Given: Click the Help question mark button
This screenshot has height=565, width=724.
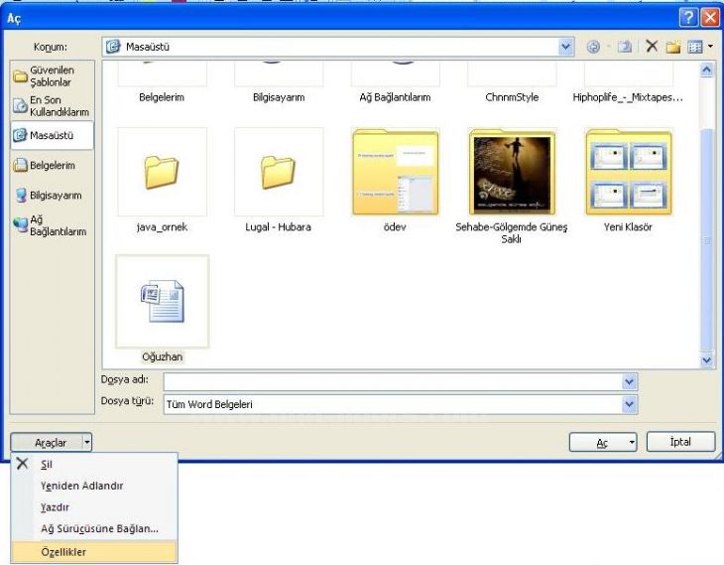Looking at the screenshot, I should (x=687, y=18).
